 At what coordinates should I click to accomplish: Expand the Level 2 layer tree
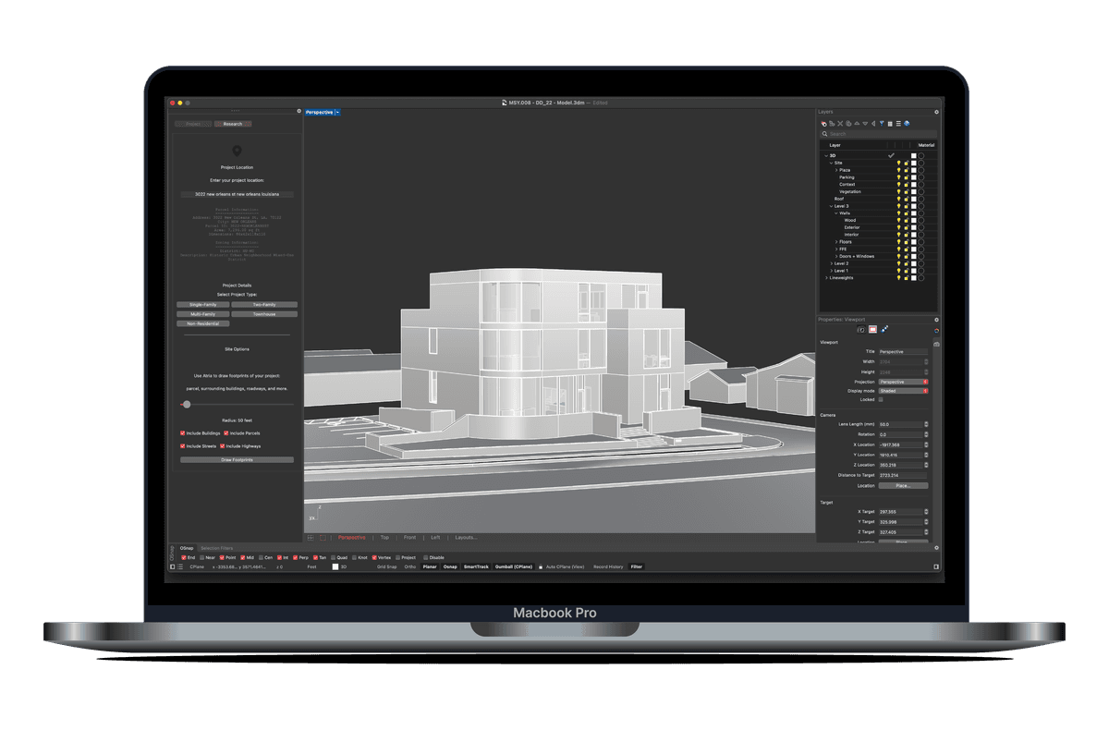click(x=831, y=263)
